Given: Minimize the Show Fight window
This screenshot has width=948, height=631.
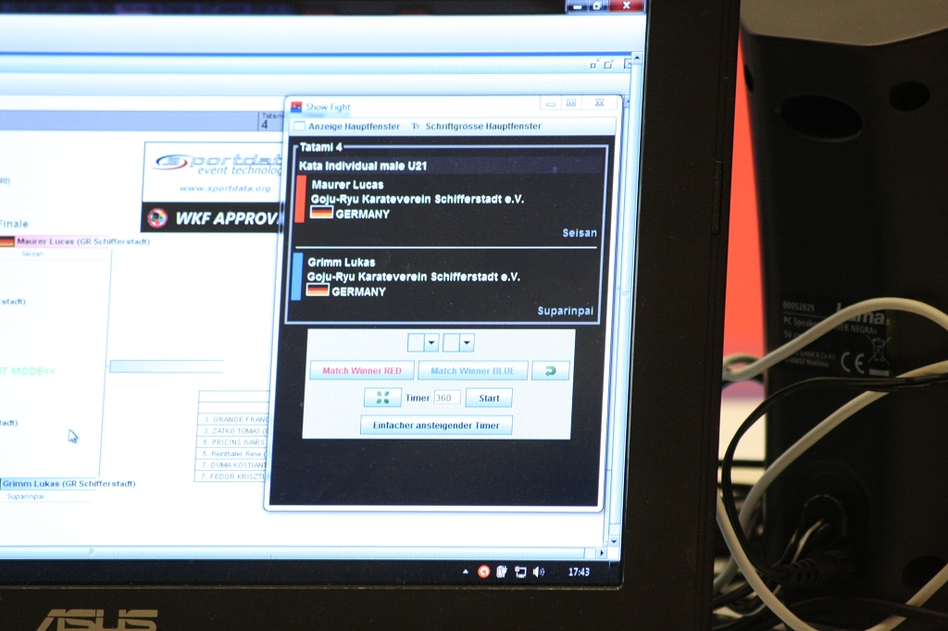Looking at the screenshot, I should [551, 104].
